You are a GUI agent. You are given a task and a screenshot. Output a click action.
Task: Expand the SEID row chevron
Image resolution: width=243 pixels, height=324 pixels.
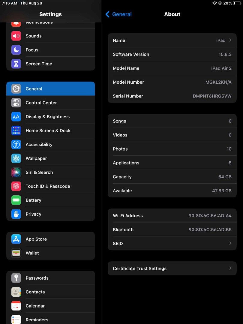click(230, 243)
